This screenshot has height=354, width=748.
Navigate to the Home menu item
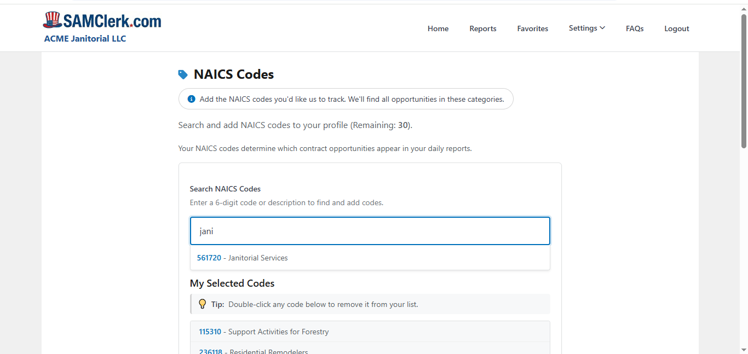(438, 28)
